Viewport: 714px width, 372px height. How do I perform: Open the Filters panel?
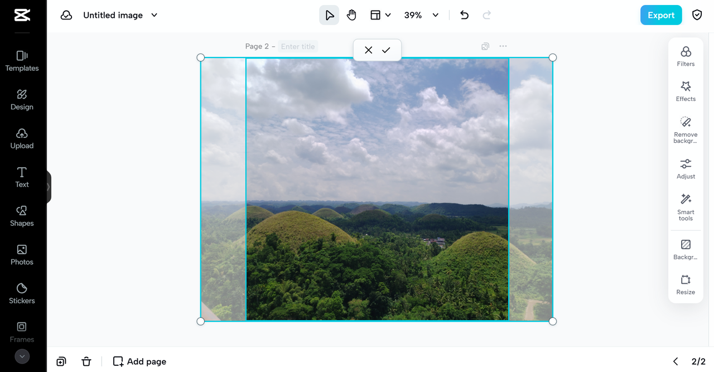pyautogui.click(x=686, y=56)
